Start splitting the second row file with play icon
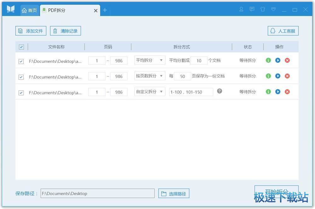Image resolution: width=315 pixels, height=209 pixels. [278, 76]
